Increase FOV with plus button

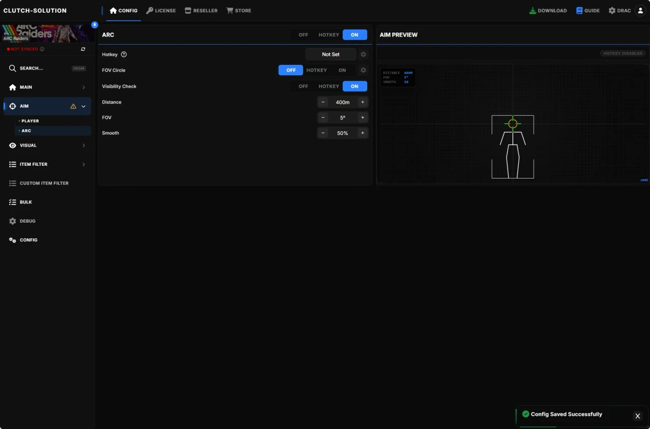click(362, 118)
